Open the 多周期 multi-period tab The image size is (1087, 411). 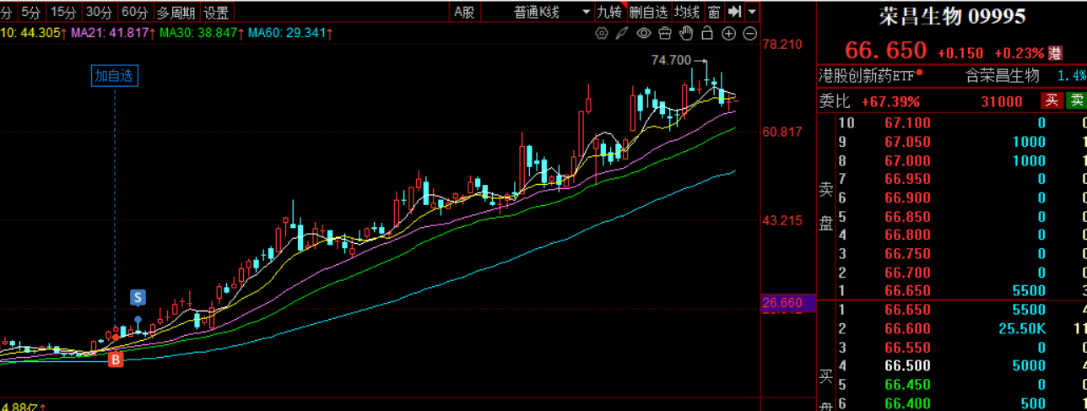[x=176, y=12]
